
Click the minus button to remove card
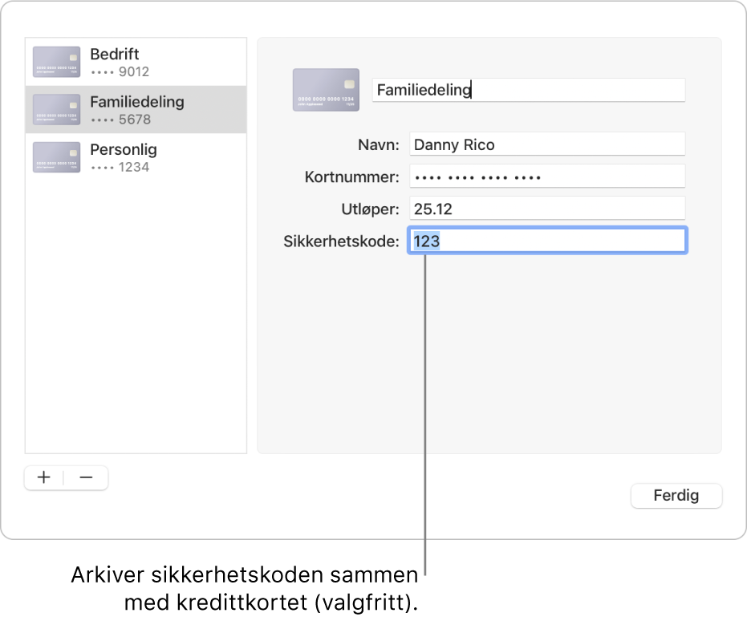[86, 477]
